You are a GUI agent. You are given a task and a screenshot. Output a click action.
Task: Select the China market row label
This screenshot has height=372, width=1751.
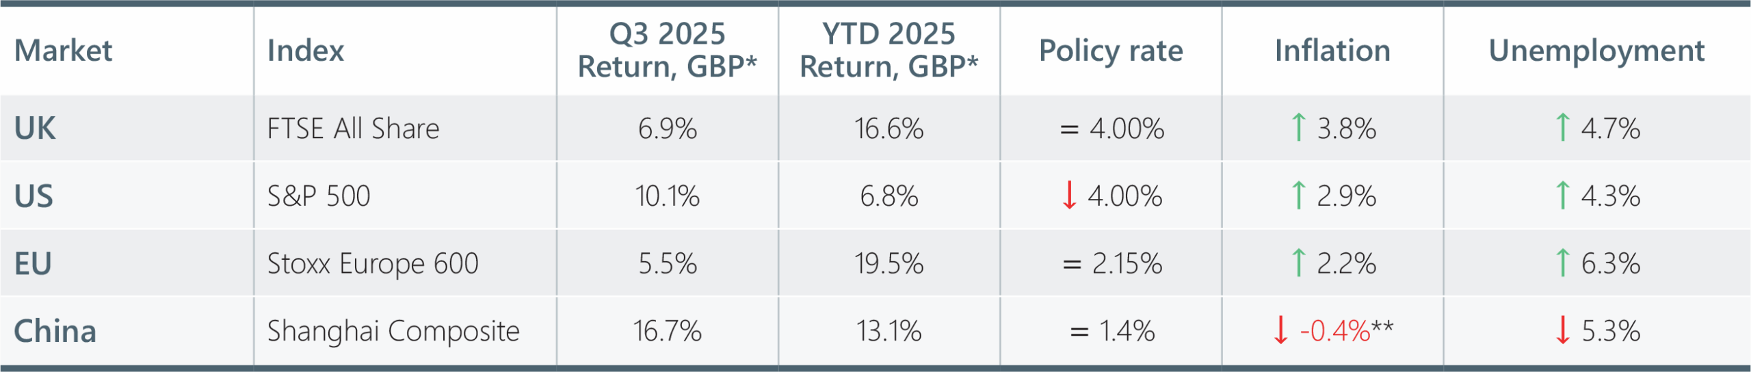[x=55, y=331]
